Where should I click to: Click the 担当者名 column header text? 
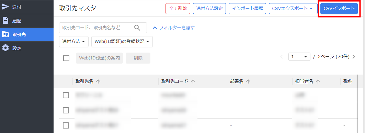pyautogui.click(x=304, y=81)
